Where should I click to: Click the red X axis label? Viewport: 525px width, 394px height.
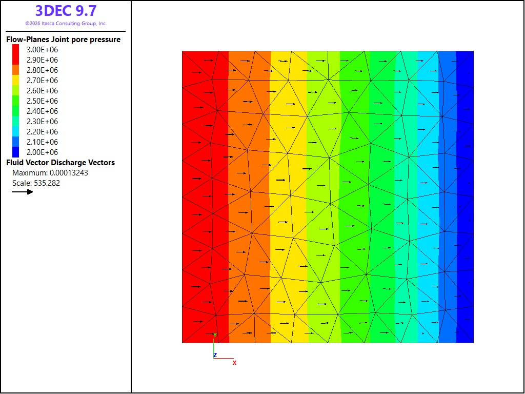coord(234,363)
